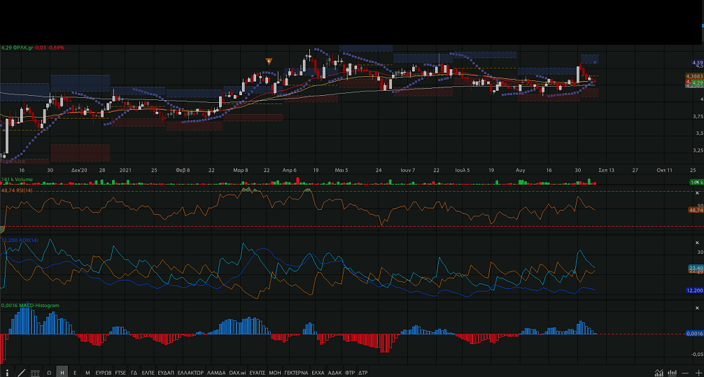Select the line drawing tool
This screenshot has width=704, height=377.
click(x=22, y=373)
